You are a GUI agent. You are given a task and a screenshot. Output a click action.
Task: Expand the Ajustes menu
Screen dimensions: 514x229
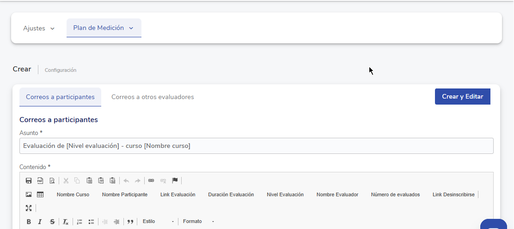tap(39, 29)
